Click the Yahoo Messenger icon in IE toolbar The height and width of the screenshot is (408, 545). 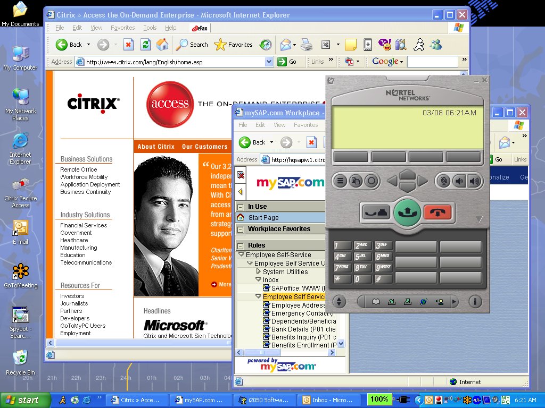coord(385,45)
